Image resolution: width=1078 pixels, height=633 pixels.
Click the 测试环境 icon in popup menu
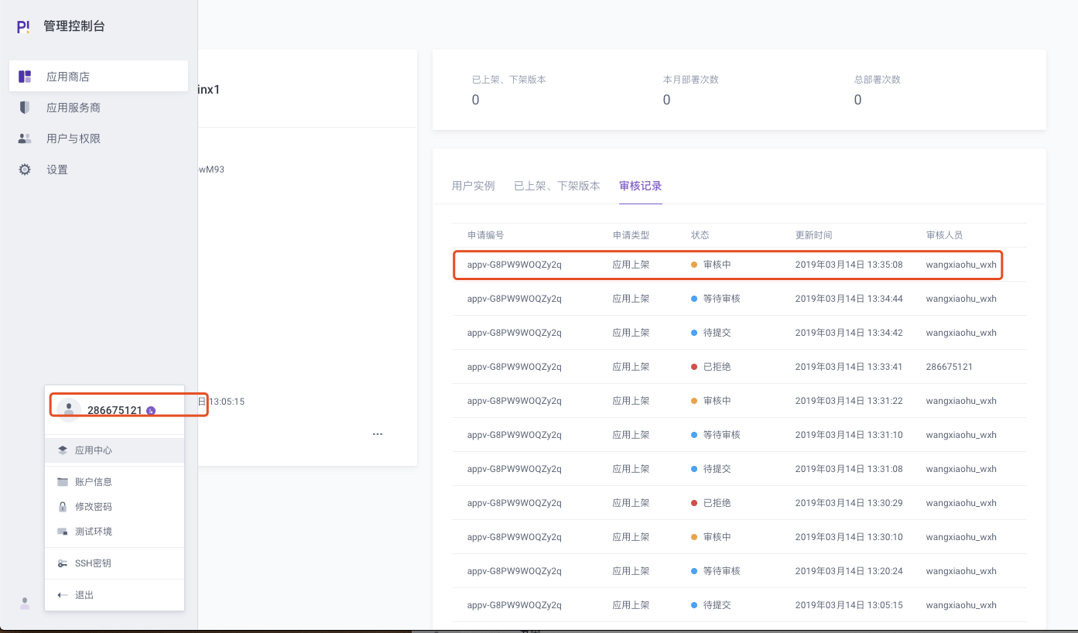(63, 532)
